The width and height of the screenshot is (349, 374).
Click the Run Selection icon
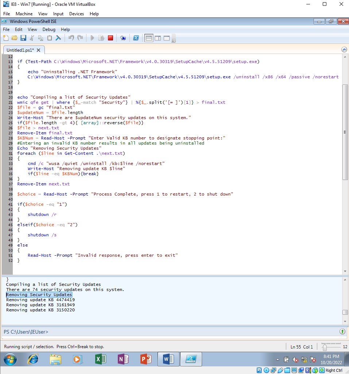(101, 38)
